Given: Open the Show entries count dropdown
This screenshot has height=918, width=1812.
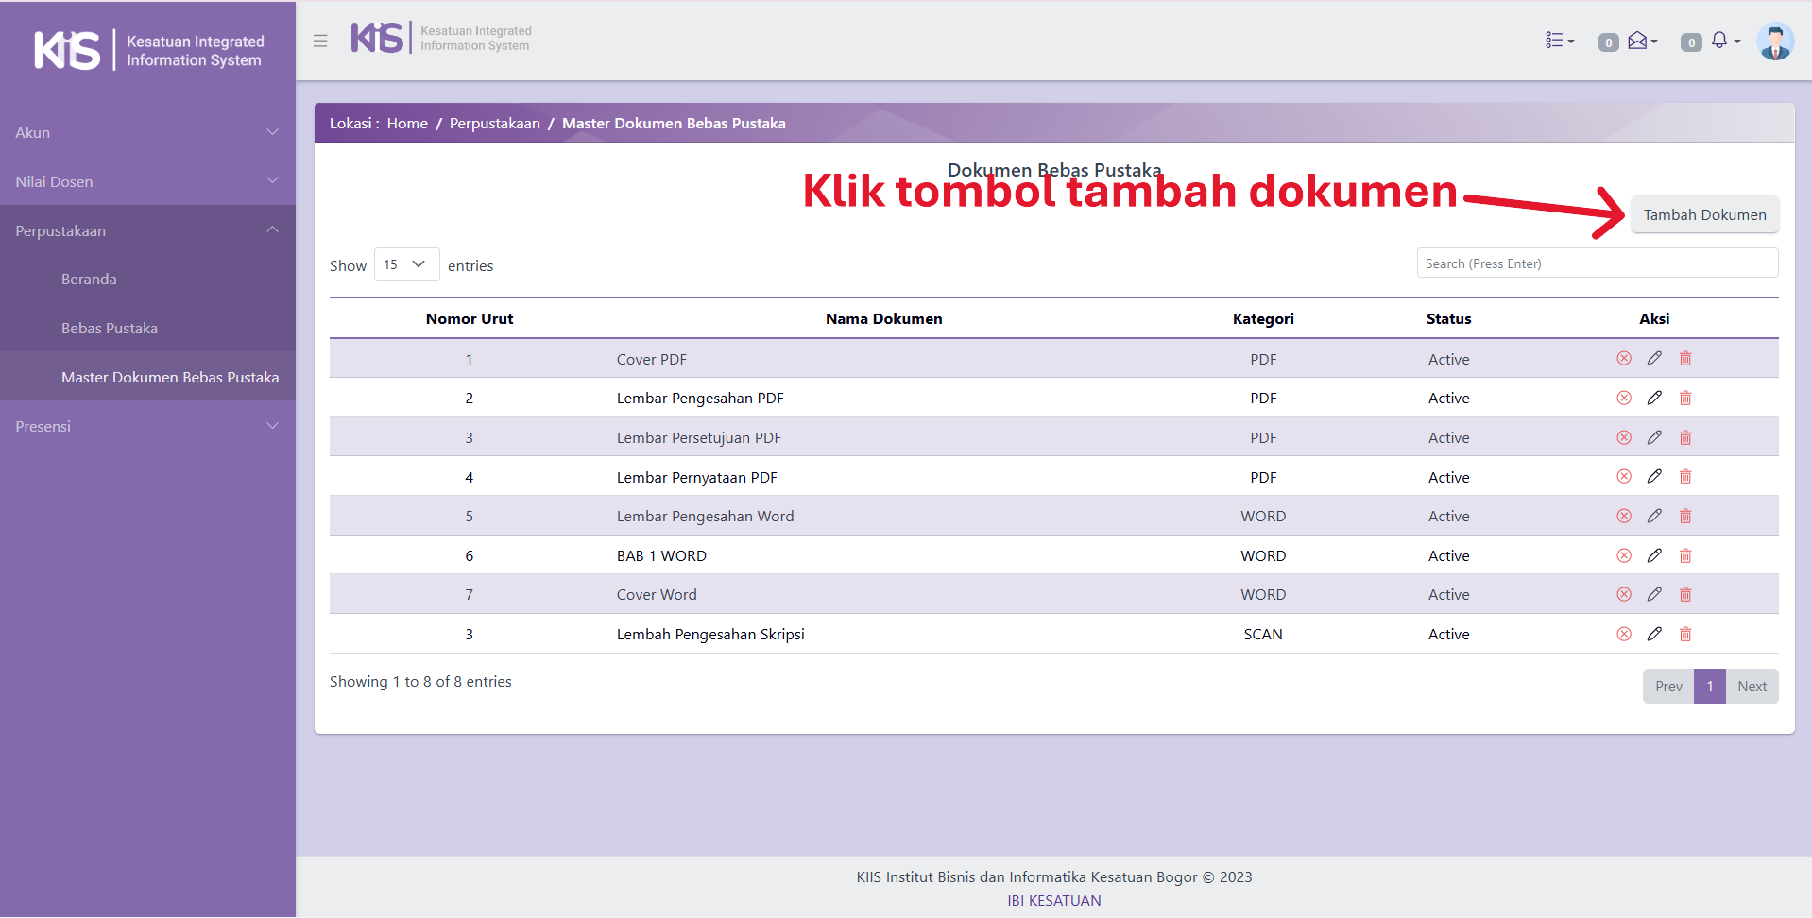Looking at the screenshot, I should (x=406, y=265).
